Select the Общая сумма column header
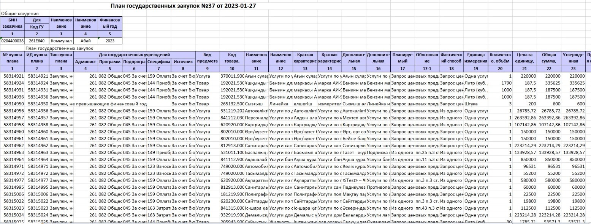The width and height of the screenshot is (591, 224). pos(548,58)
